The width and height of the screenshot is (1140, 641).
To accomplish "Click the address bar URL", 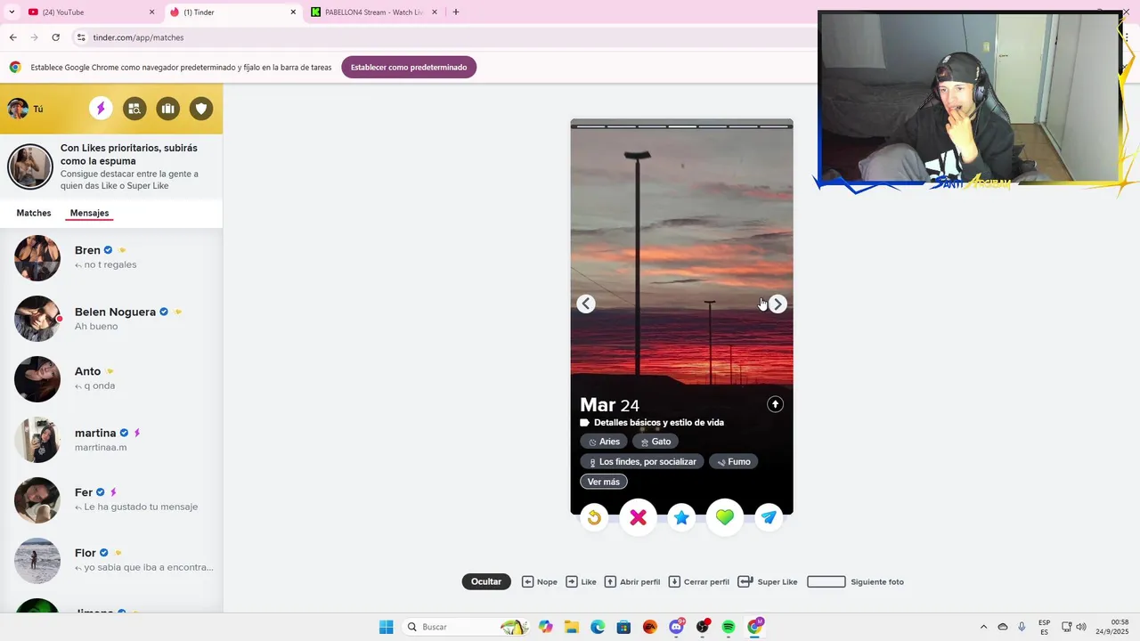I will click(138, 37).
